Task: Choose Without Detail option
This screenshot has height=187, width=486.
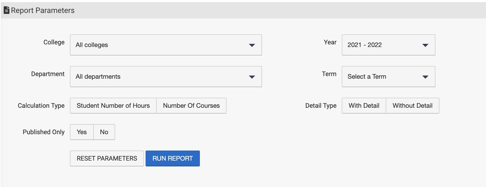Action: pos(412,106)
